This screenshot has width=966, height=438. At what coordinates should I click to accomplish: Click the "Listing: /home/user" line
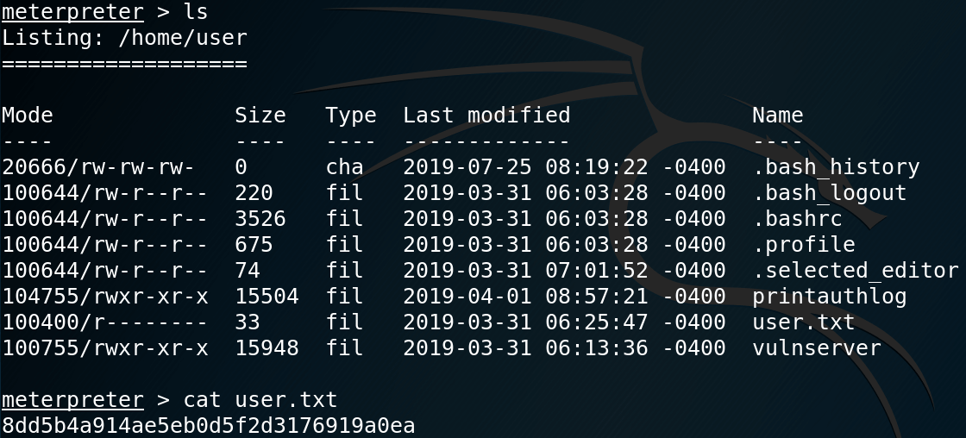124,38
